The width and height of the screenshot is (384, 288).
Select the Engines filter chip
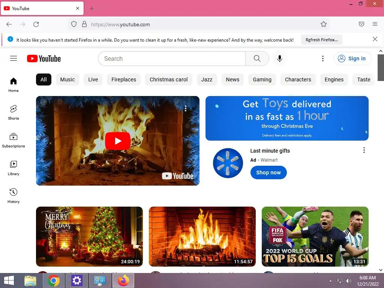click(334, 79)
